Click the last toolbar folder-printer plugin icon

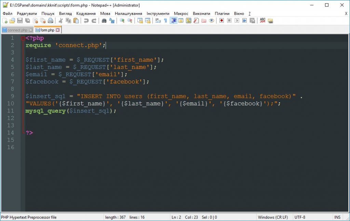271,21
